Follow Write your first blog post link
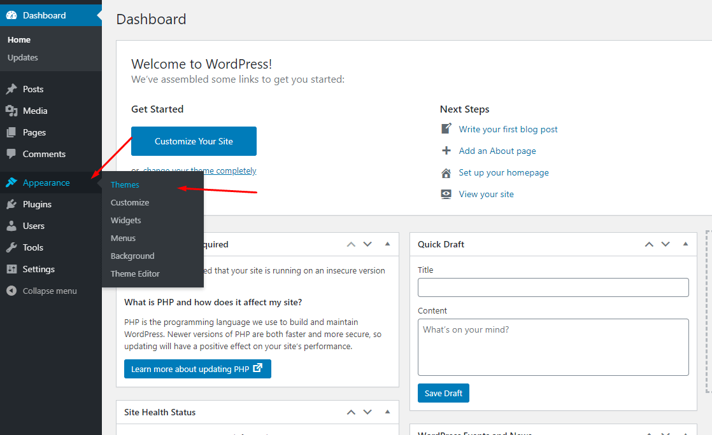Image resolution: width=712 pixels, height=435 pixels. [508, 129]
